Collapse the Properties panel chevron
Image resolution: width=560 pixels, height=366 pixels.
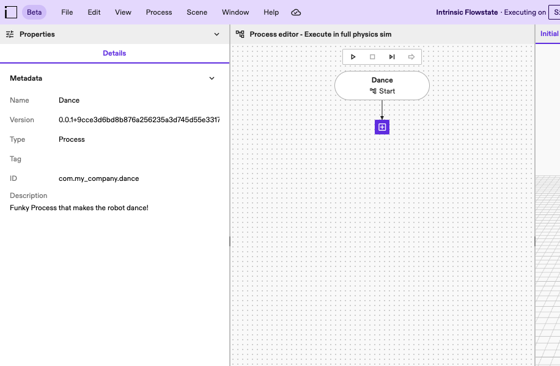pyautogui.click(x=216, y=34)
